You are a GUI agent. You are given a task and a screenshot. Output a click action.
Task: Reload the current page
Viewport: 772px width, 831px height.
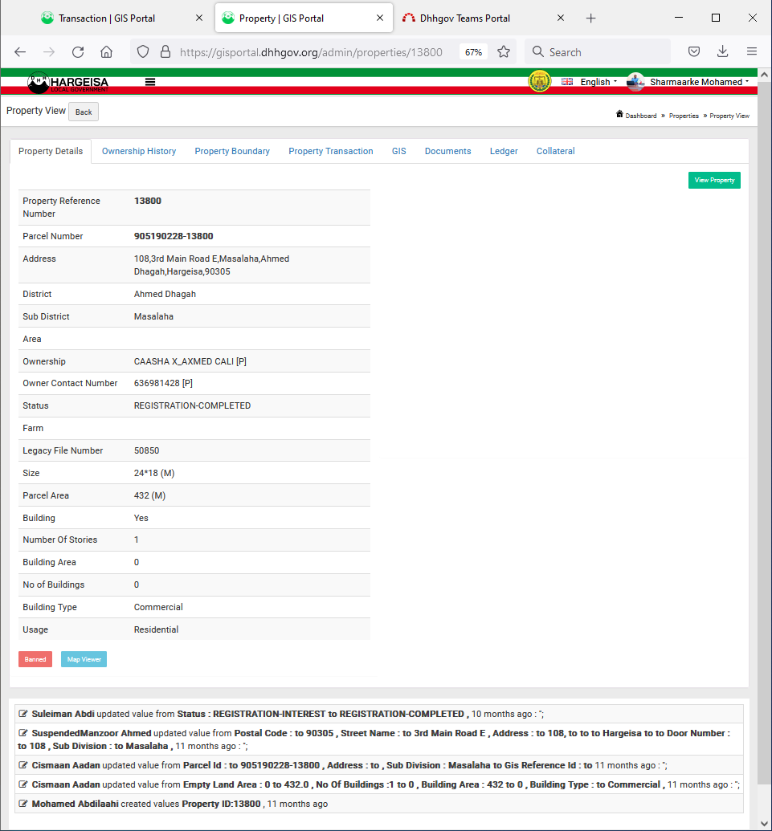(x=78, y=52)
